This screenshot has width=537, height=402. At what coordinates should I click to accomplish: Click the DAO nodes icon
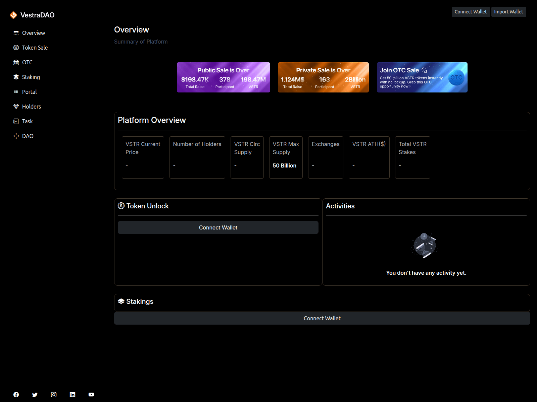(x=16, y=136)
